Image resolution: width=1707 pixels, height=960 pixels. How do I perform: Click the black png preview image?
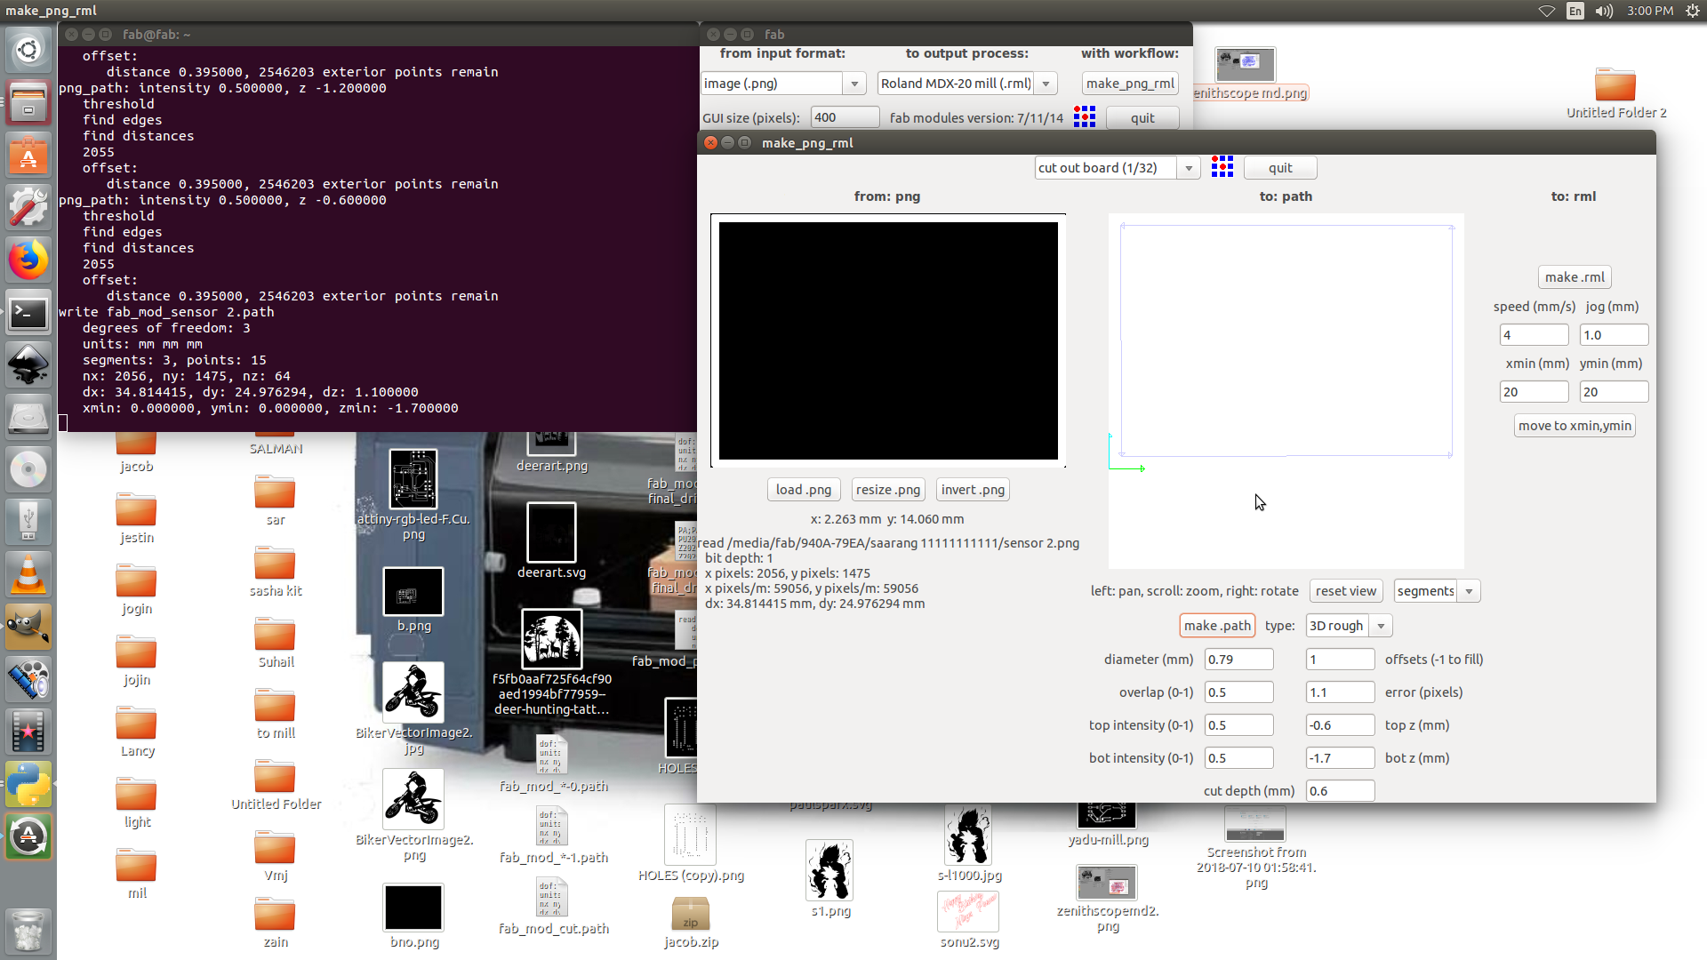[x=888, y=340]
